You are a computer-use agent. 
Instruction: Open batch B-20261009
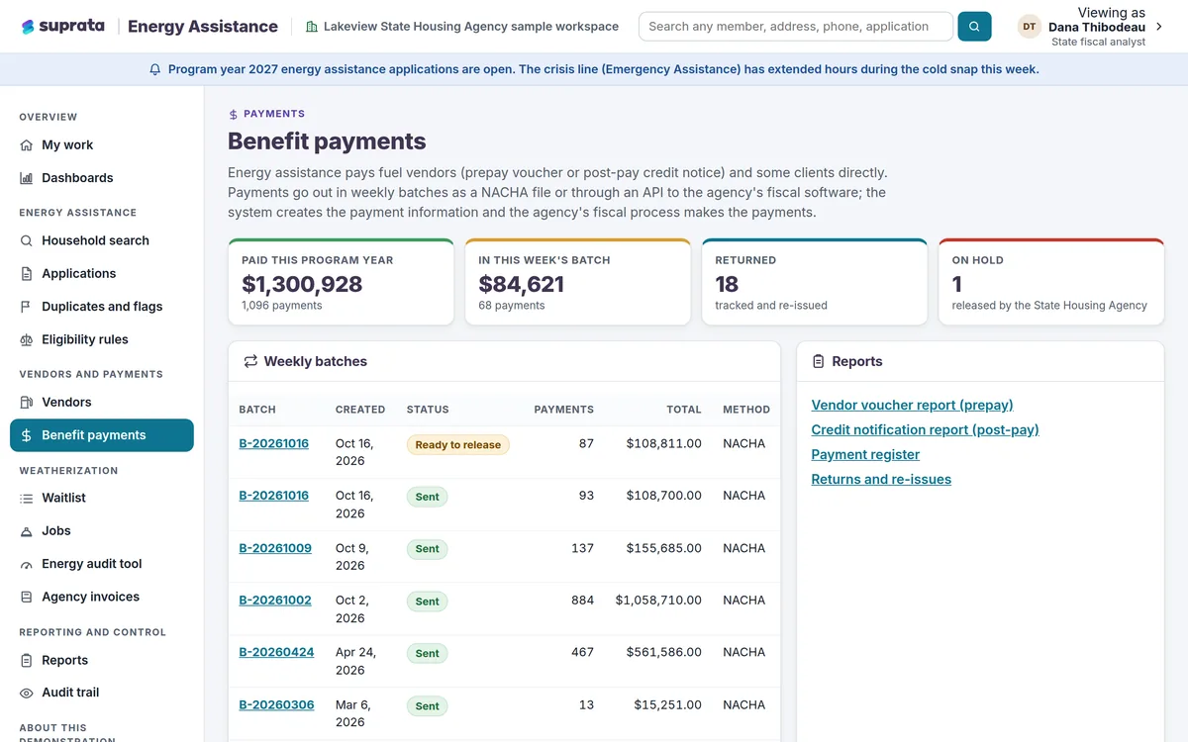[x=275, y=548]
